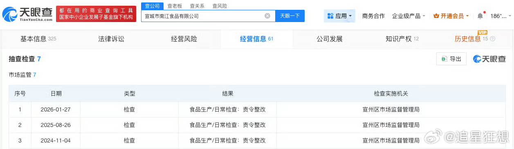
Task: Click the date 2024-11-04
Action: pos(56,140)
